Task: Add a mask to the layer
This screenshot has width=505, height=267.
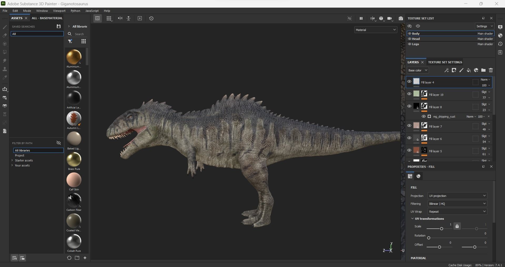Action: point(454,70)
